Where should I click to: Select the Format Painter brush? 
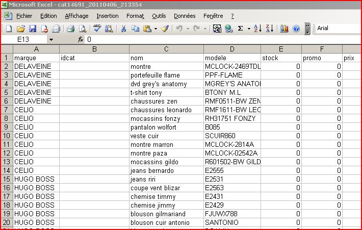tap(165, 29)
